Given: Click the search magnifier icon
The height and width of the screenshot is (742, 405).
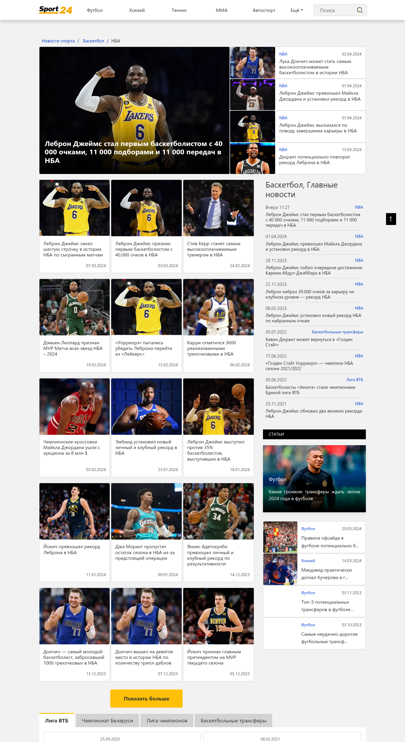Looking at the screenshot, I should click(359, 10).
